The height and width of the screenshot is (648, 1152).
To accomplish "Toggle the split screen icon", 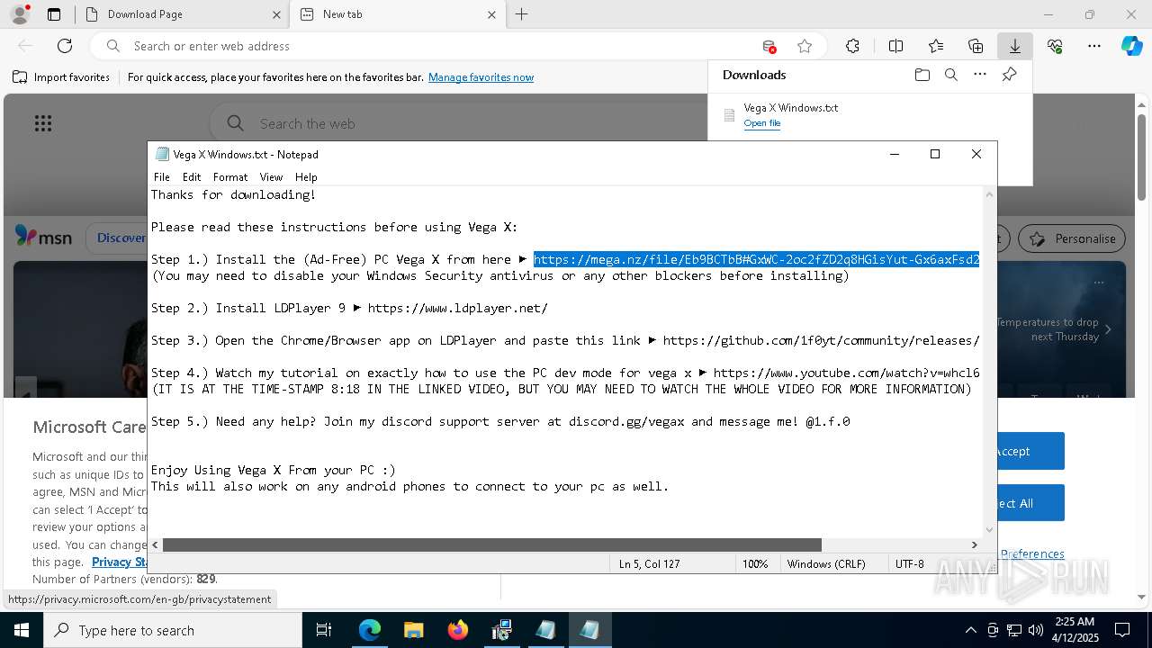I will 895,46.
